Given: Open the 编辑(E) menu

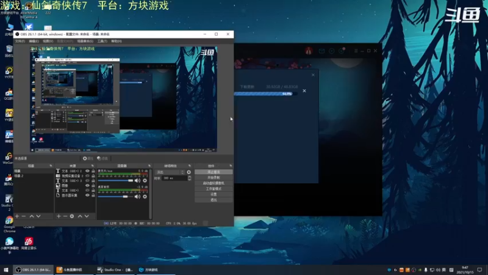Looking at the screenshot, I should click(x=34, y=41).
